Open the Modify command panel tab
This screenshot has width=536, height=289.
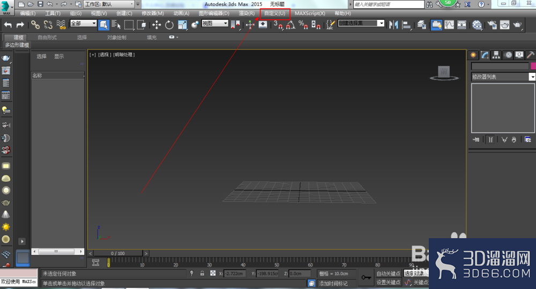[485, 55]
